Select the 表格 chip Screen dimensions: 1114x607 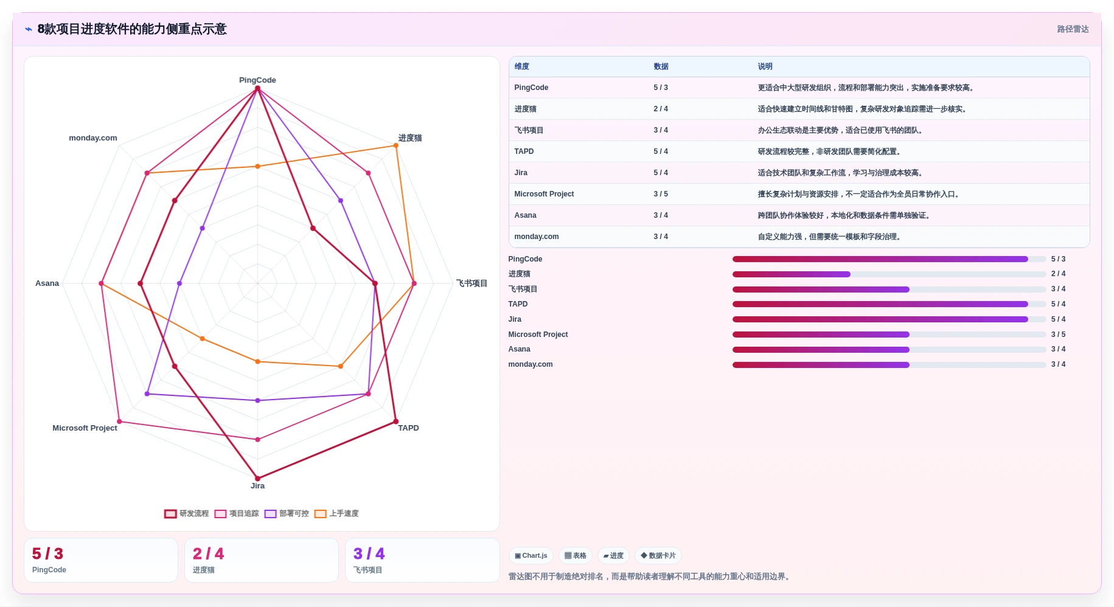point(575,555)
